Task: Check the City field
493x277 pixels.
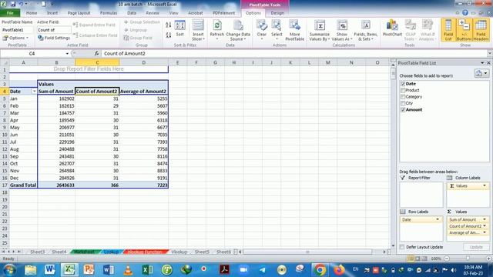Action: [403, 103]
